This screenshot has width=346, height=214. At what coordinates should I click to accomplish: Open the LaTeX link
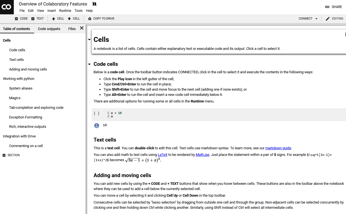point(162,155)
